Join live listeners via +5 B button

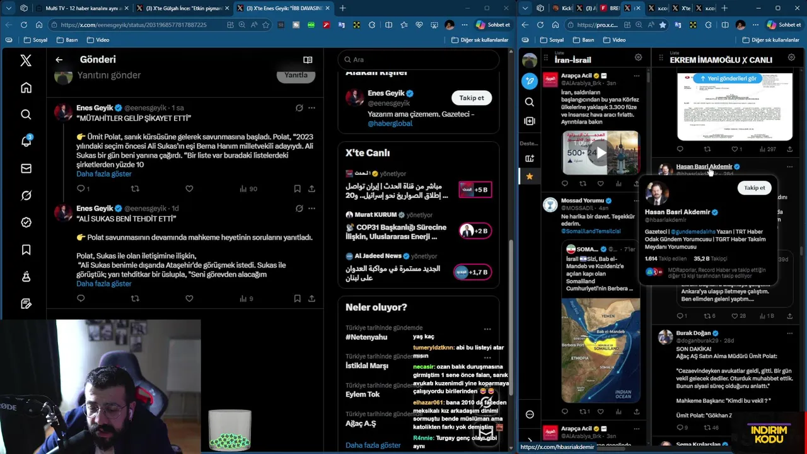pyautogui.click(x=475, y=190)
